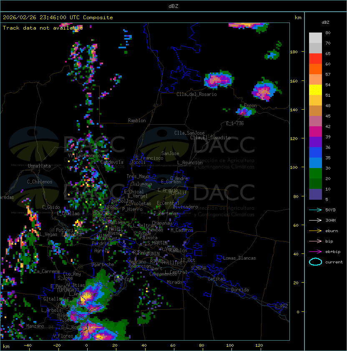Click the yellow eburn arrow legend icon
Image resolution: width=347 pixels, height=351 pixels.
pos(315,231)
